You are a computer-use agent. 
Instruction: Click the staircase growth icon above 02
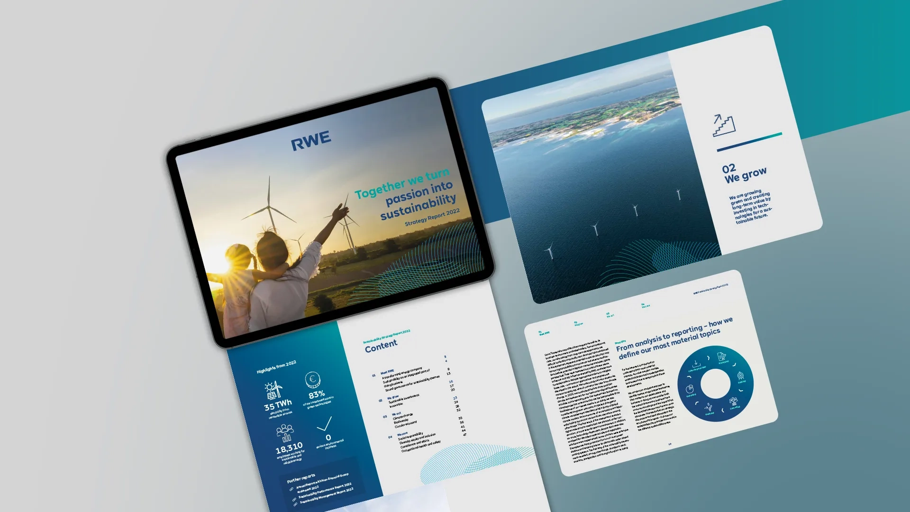pyautogui.click(x=723, y=125)
